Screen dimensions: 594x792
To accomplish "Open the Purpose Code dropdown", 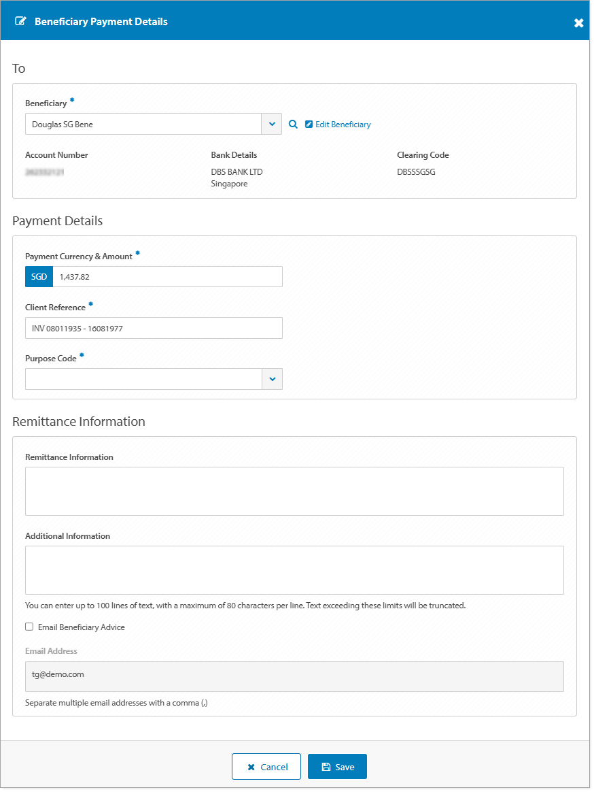I will point(271,379).
